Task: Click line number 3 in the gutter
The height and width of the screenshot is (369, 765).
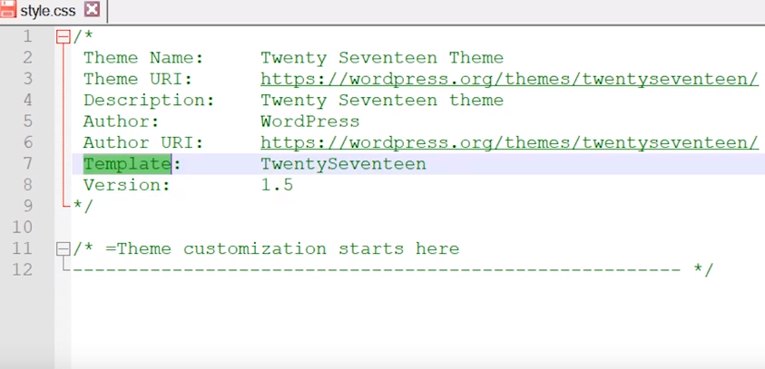Action: pyautogui.click(x=27, y=79)
